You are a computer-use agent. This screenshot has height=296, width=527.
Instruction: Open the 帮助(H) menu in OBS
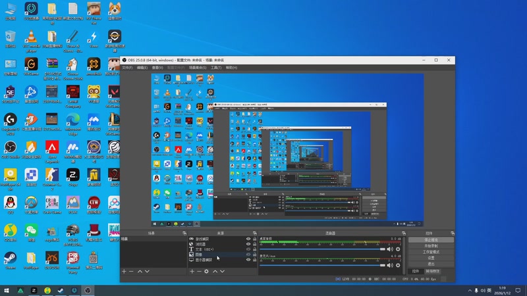click(231, 68)
